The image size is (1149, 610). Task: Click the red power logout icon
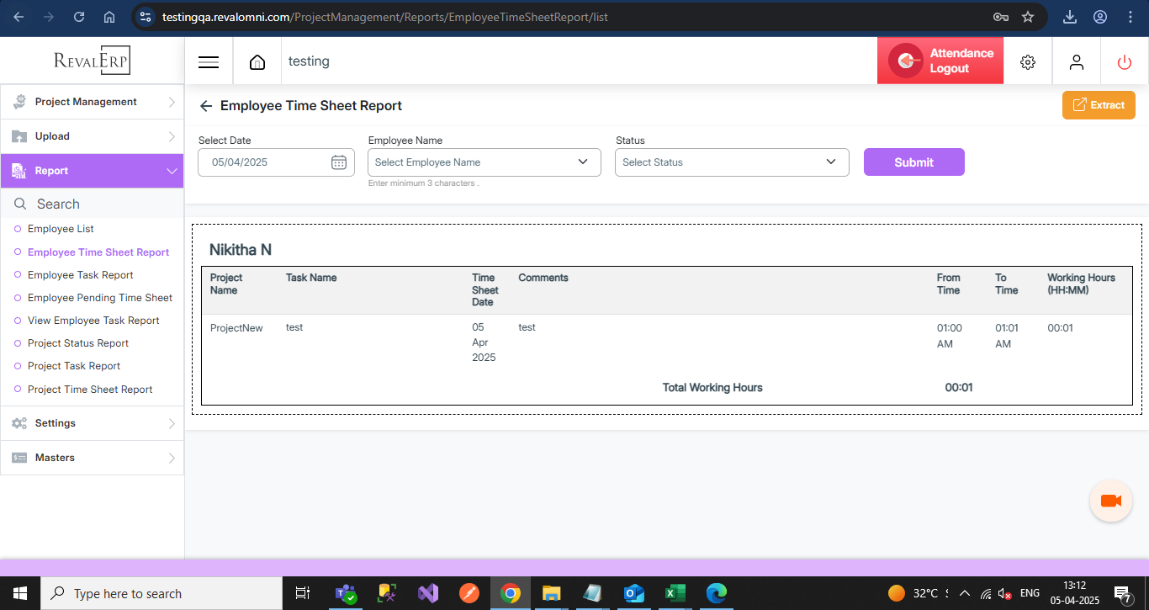tap(1124, 61)
